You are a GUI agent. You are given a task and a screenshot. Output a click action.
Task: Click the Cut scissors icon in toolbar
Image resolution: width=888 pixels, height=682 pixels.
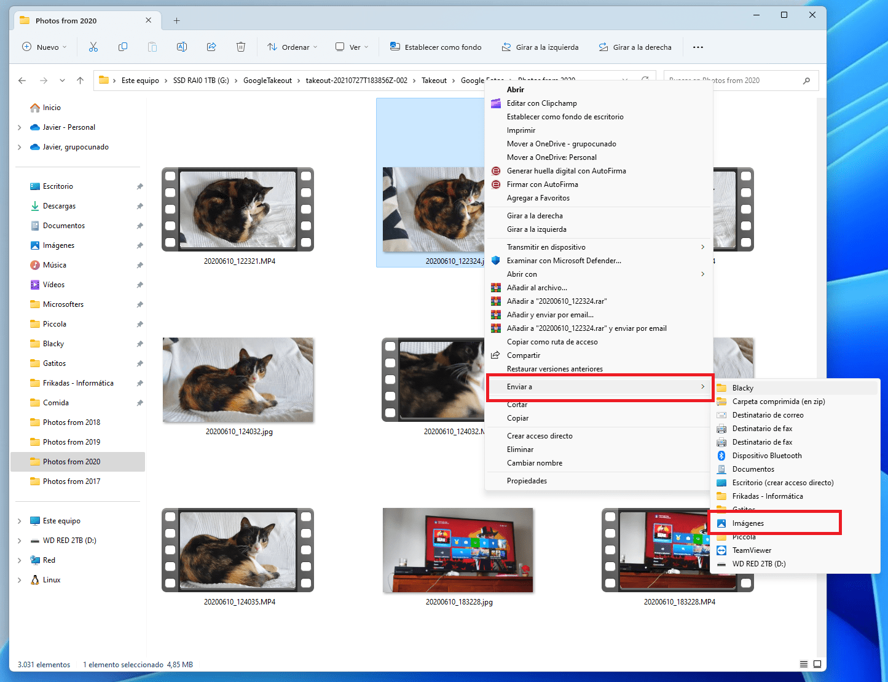(x=93, y=47)
